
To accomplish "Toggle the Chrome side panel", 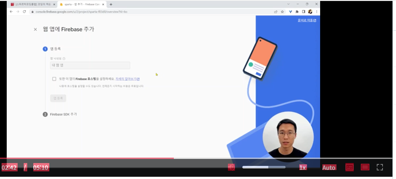I will tap(303, 11).
